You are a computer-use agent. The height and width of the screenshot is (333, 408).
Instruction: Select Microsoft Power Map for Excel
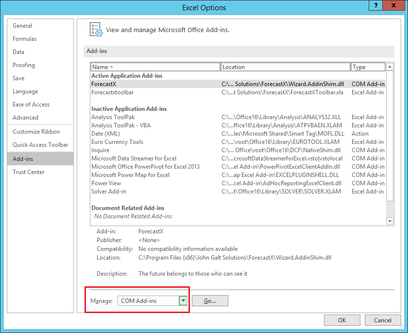(x=146, y=175)
